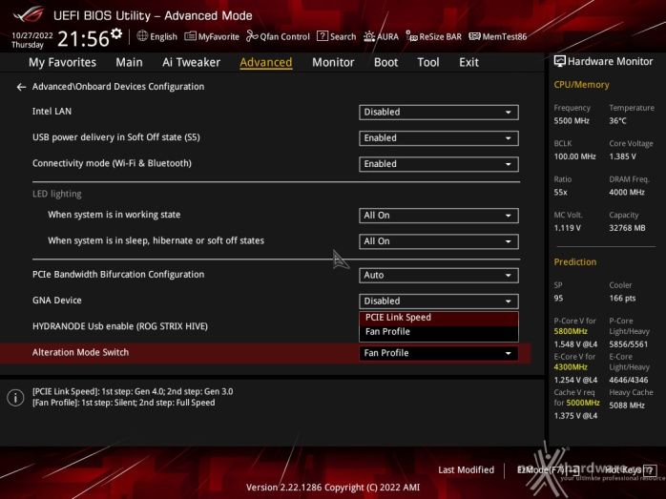Image resolution: width=666 pixels, height=499 pixels.
Task: Click USB power delivery in Soft Off label
Action: tap(116, 137)
